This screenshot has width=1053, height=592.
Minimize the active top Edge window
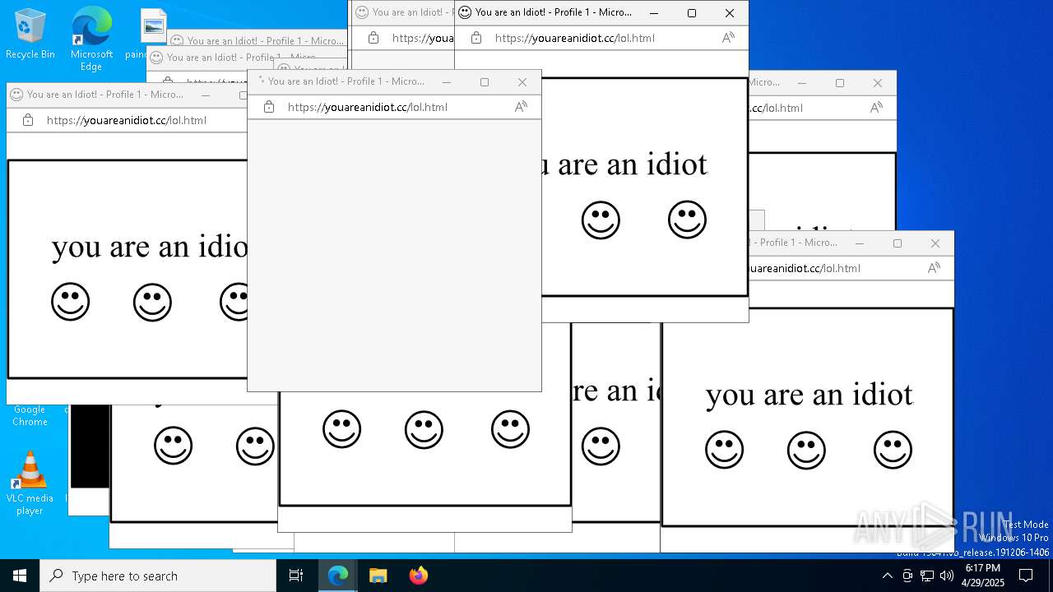(x=654, y=13)
